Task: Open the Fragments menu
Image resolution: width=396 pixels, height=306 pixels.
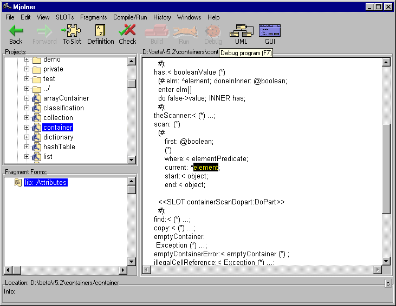Action: [94, 17]
